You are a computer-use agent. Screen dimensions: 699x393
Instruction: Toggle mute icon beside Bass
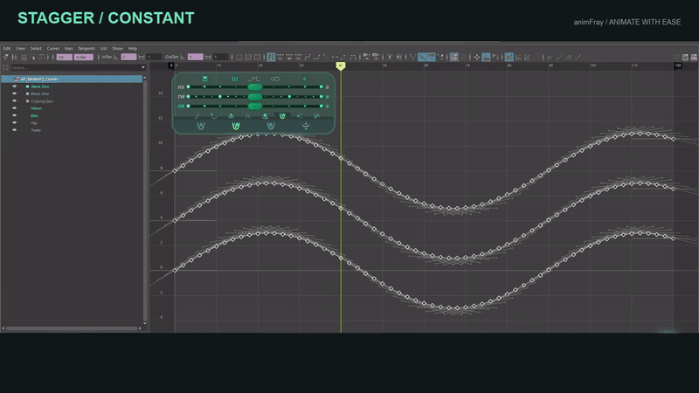[x=15, y=116]
